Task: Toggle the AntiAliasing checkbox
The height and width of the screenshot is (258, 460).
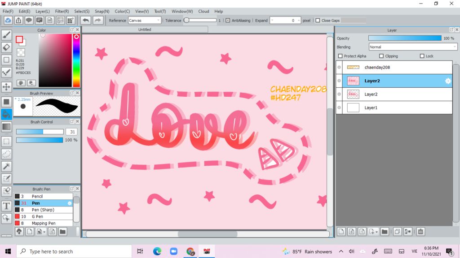Action: pos(228,21)
